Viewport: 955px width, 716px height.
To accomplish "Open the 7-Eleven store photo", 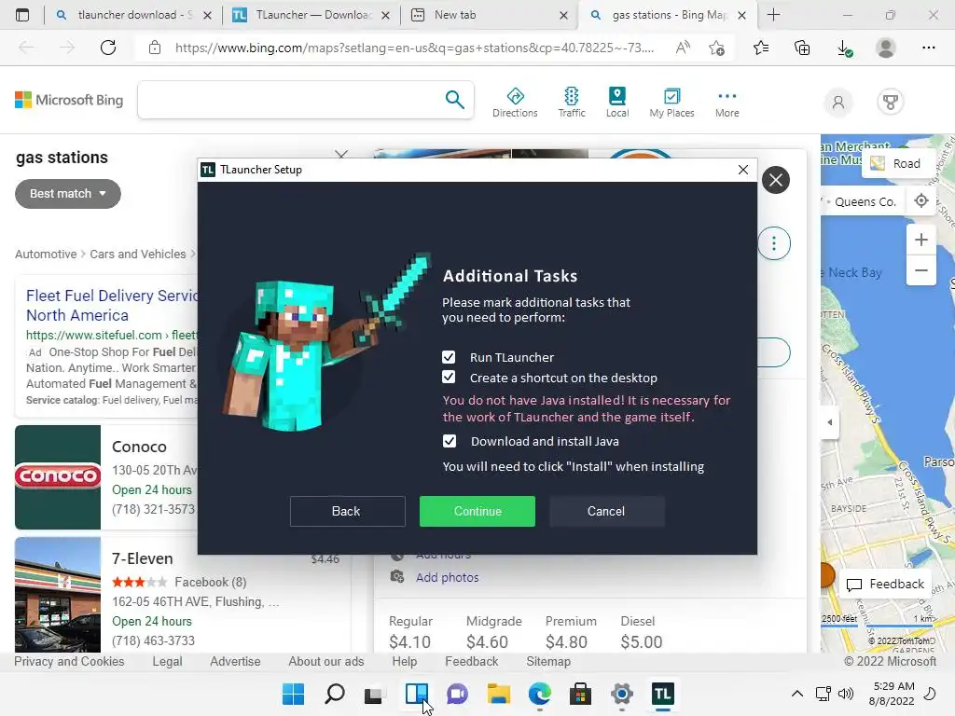I will tap(58, 594).
